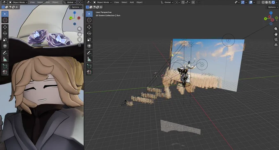Select the Select Box tool in right viewport
This screenshot has width=279, height=150.
click(89, 14)
